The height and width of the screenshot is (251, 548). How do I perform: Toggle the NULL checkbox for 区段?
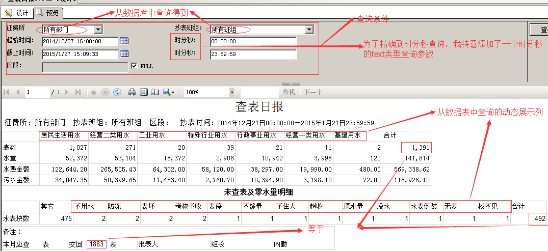point(134,66)
